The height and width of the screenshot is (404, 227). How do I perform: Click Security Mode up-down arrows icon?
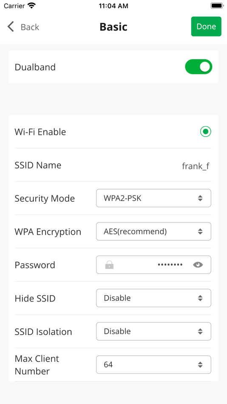coord(200,198)
